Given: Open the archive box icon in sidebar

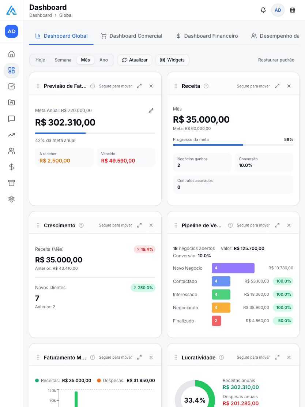Looking at the screenshot, I should pos(11,183).
